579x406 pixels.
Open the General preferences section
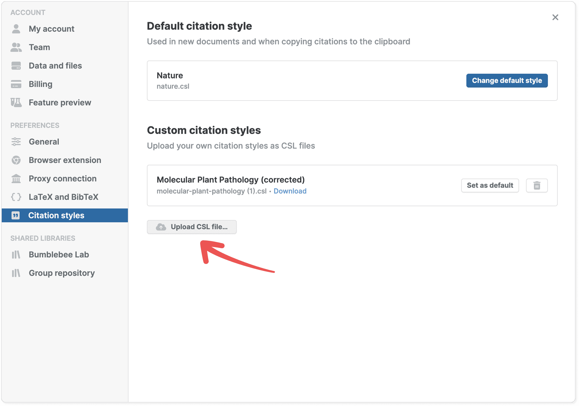tap(44, 142)
